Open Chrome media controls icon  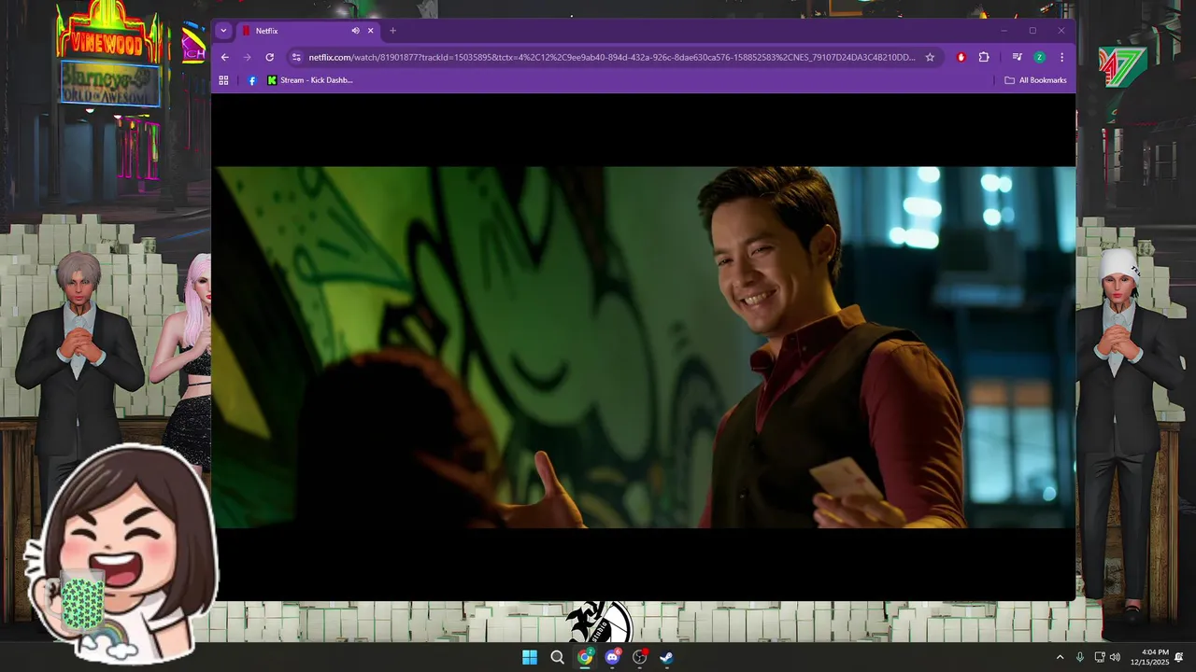(x=1017, y=57)
